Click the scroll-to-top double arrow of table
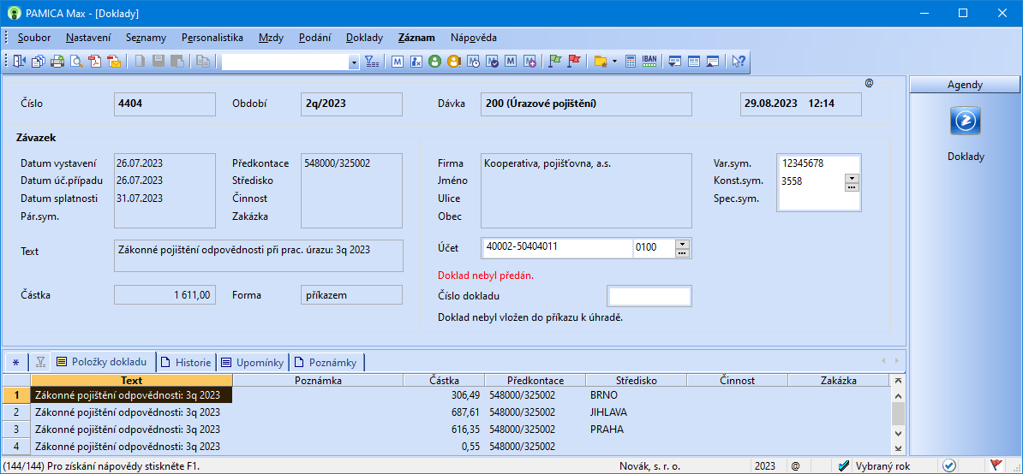This screenshot has height=474, width=1023. pyautogui.click(x=898, y=381)
